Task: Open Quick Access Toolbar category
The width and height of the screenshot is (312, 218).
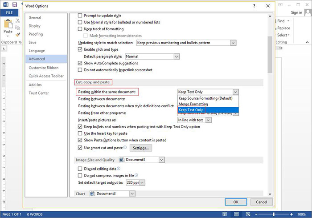Action: click(x=46, y=76)
